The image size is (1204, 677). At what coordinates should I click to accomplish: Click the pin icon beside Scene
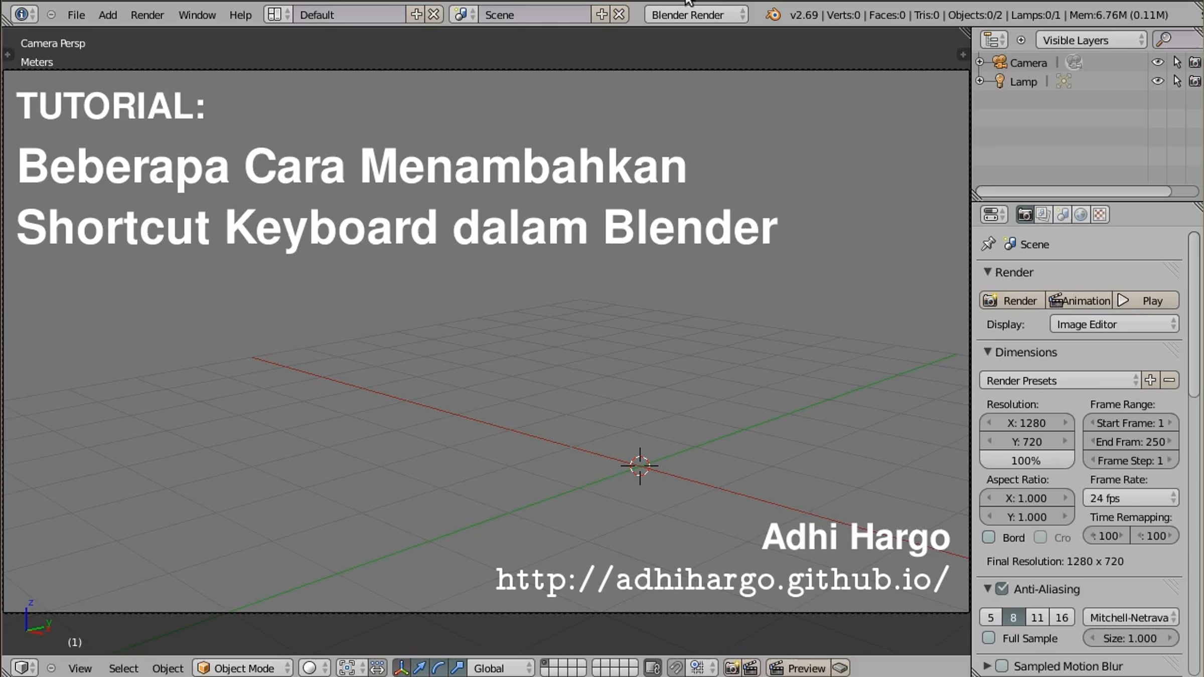coord(988,244)
